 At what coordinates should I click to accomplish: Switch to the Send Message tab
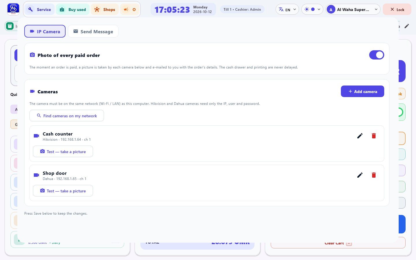click(93, 31)
